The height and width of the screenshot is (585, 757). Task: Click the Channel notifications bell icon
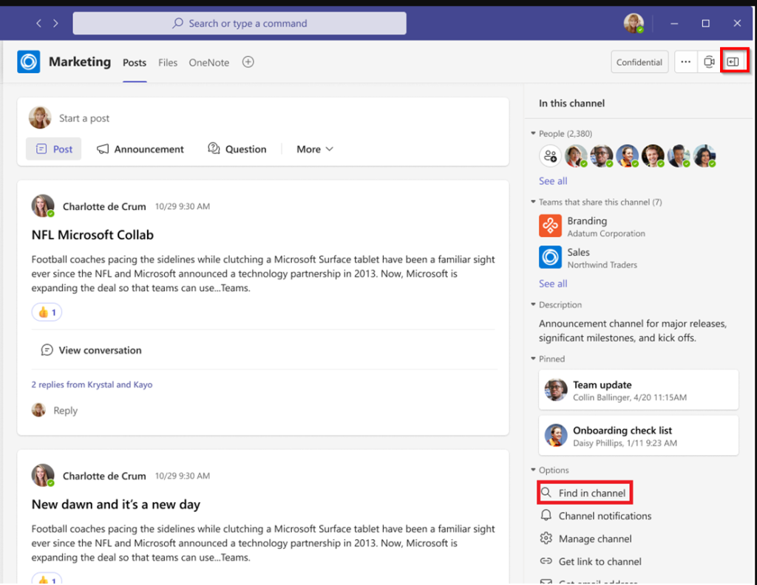(x=546, y=515)
